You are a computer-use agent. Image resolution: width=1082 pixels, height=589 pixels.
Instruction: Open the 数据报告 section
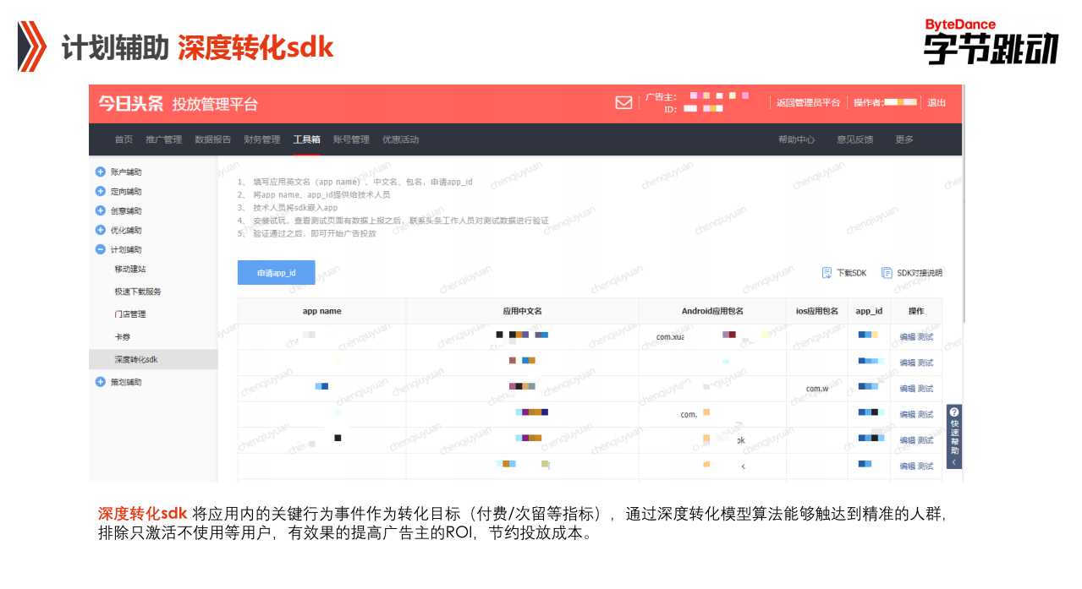(x=214, y=139)
